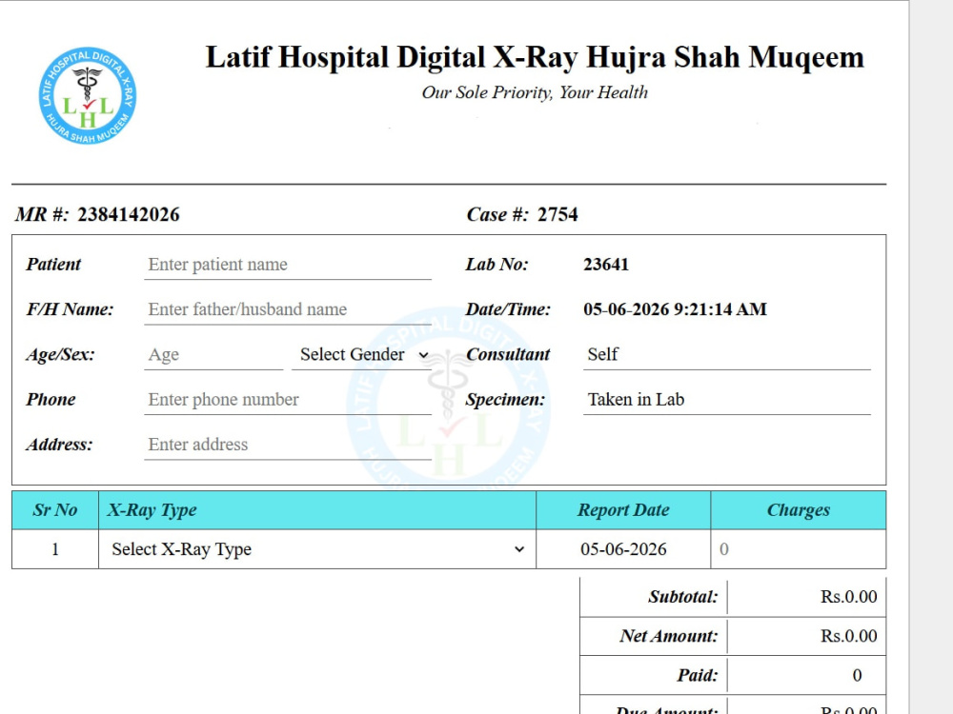Image resolution: width=953 pixels, height=714 pixels.
Task: Click the Report Date column header
Action: [x=623, y=510]
